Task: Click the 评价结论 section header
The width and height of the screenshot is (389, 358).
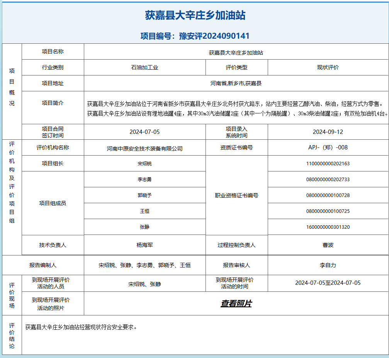Action: coord(12,336)
